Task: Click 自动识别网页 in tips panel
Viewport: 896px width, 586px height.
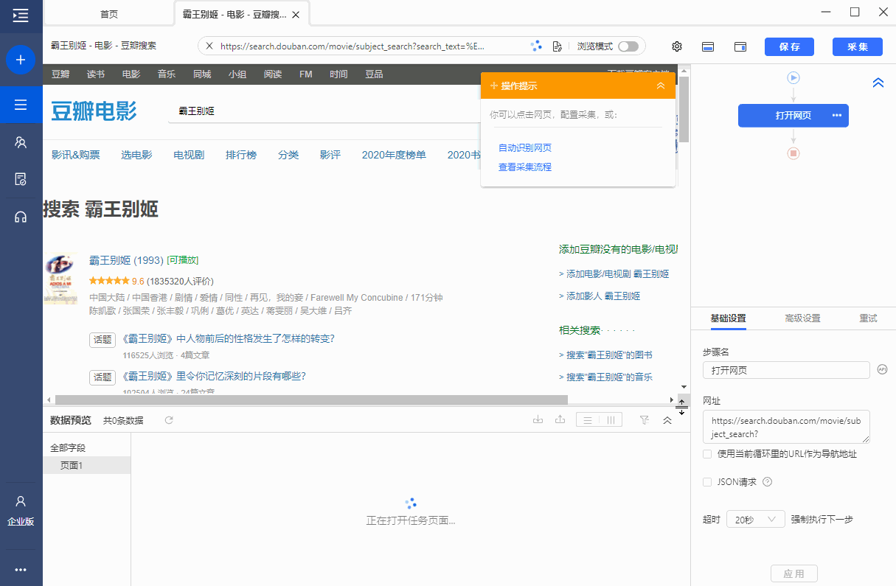Action: 525,148
